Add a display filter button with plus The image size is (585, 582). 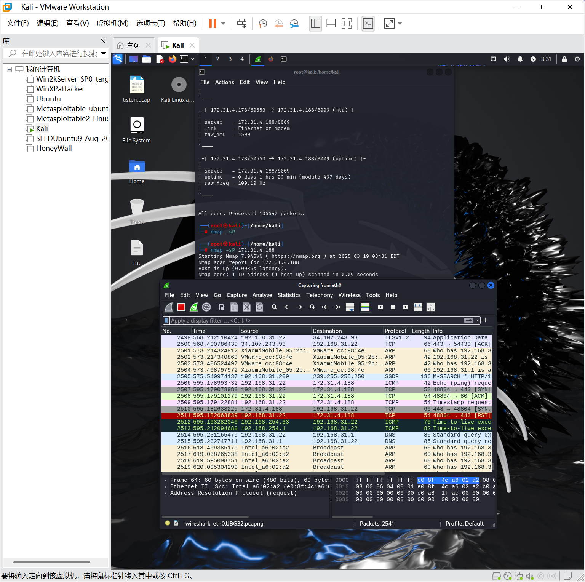coord(485,320)
